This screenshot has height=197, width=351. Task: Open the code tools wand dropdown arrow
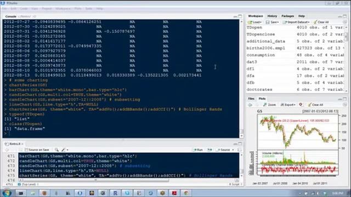67,150
